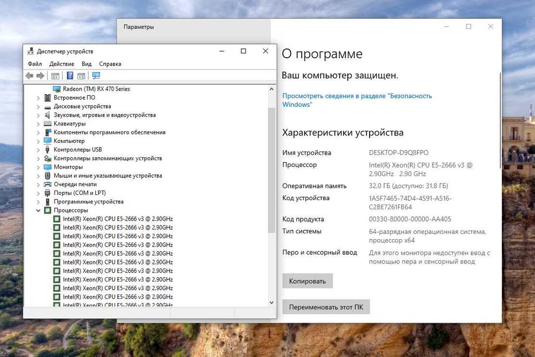The width and height of the screenshot is (535, 357).
Task: Open the Безопасность Windows details link
Action: [x=357, y=100]
